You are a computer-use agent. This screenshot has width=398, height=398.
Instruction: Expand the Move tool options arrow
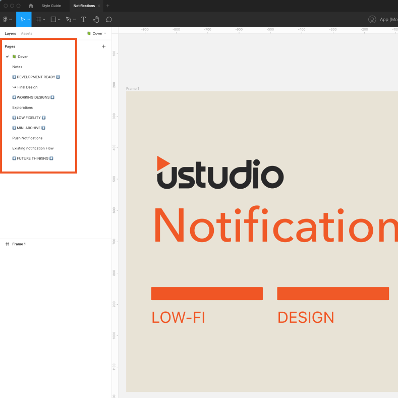click(x=29, y=20)
